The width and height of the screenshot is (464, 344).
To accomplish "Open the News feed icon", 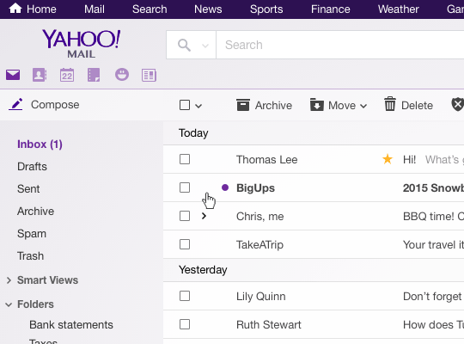I will (149, 76).
